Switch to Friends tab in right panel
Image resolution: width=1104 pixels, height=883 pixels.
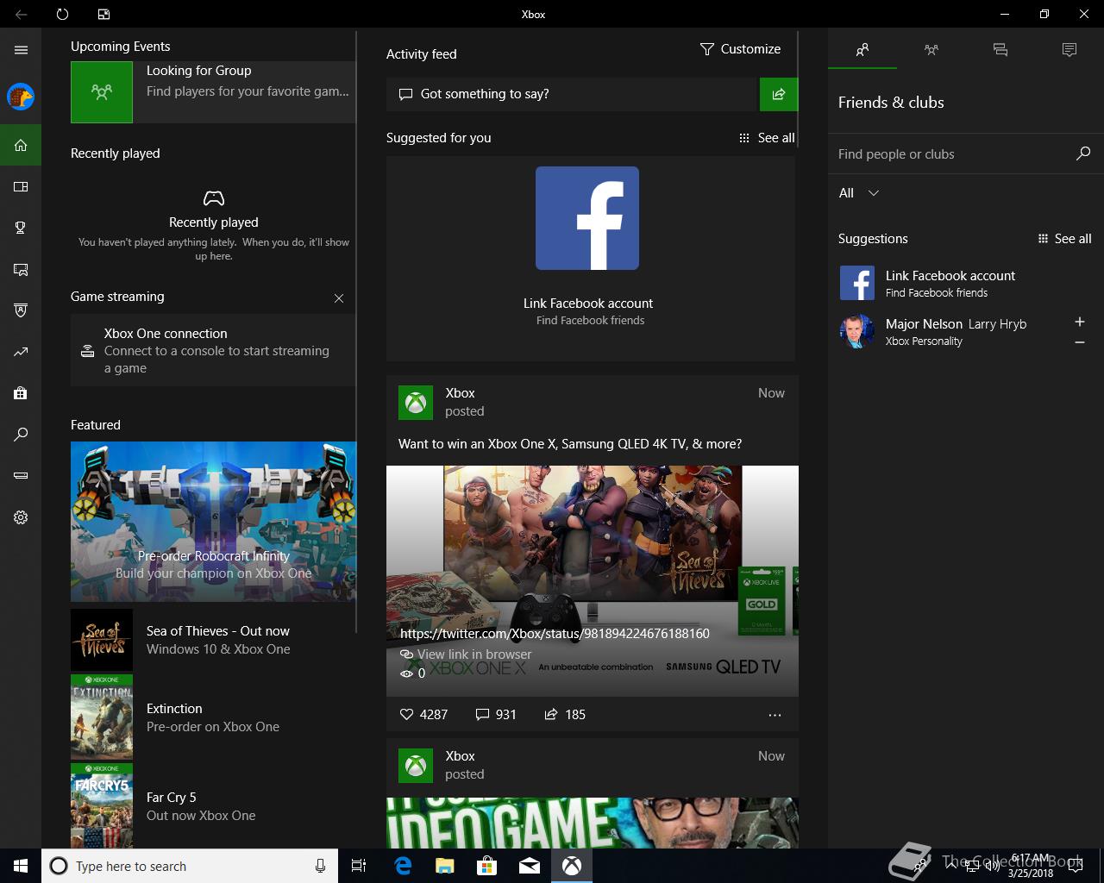point(862,50)
